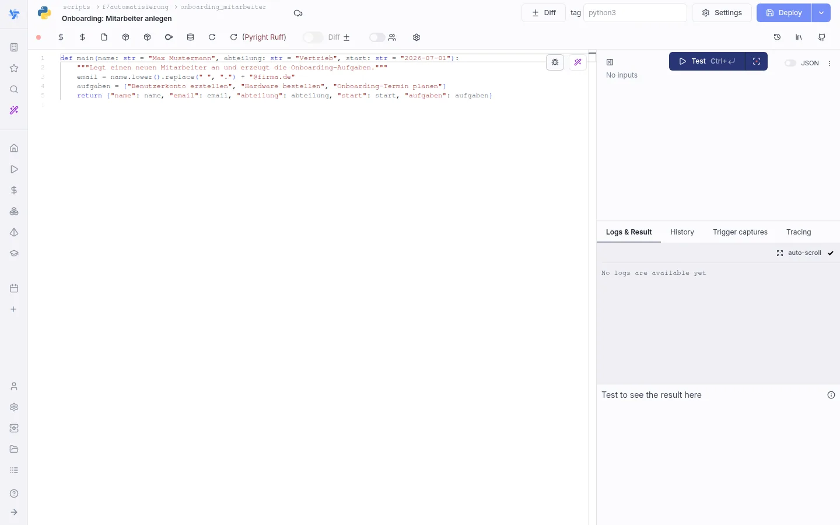Click the reload icon next to Pyright Ruff
The image size is (840, 525).
(x=233, y=37)
